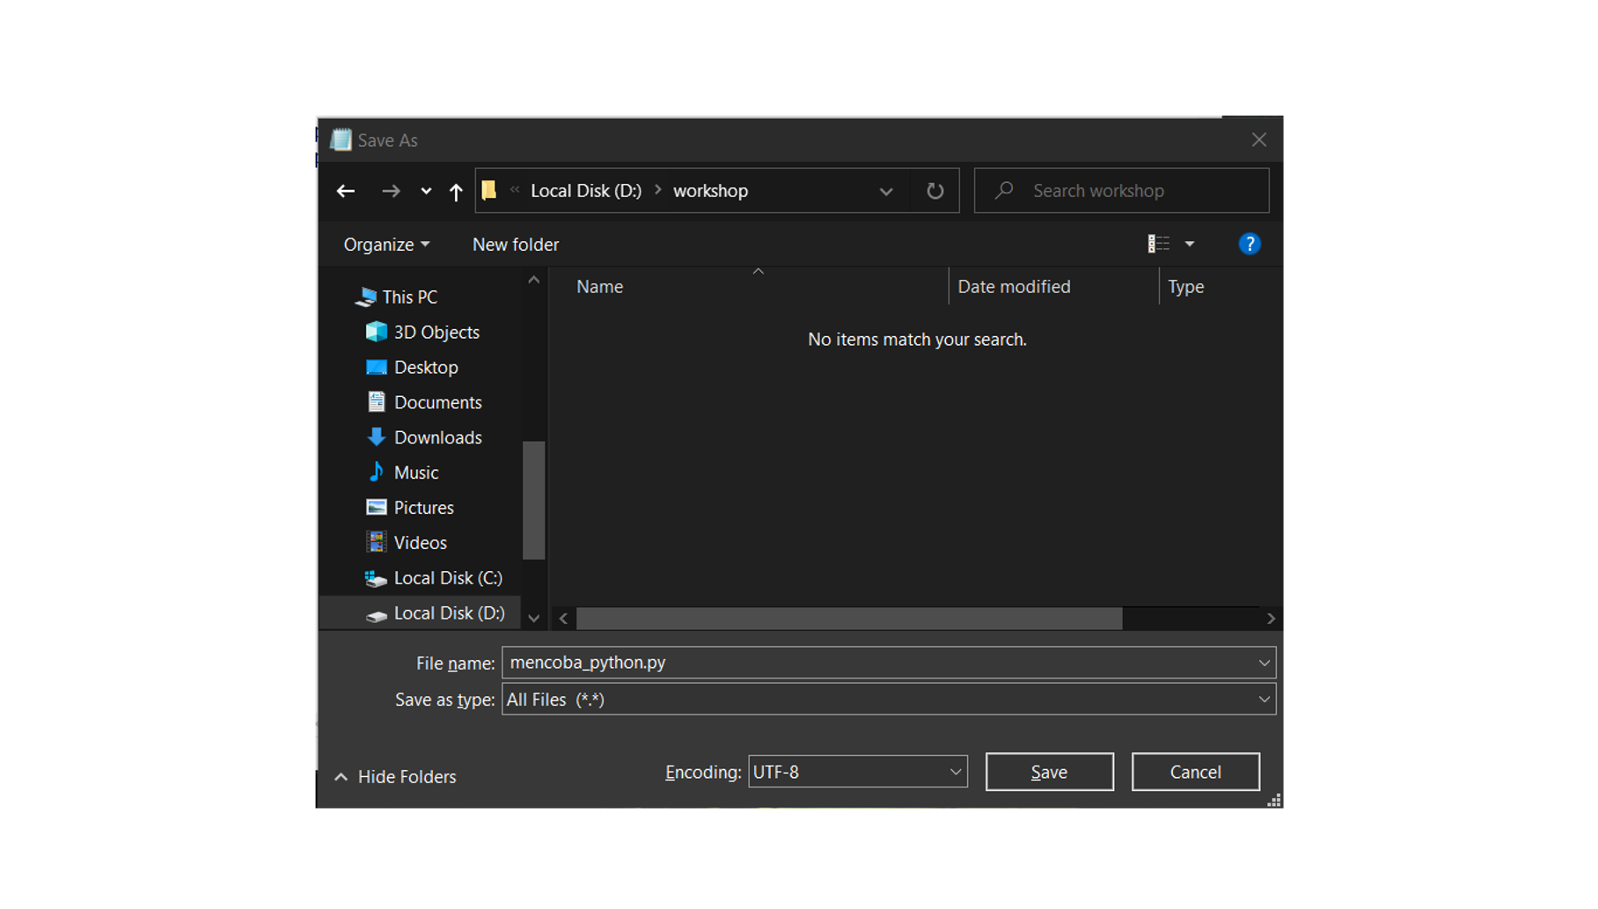The height and width of the screenshot is (909, 1598).
Task: Open the Videos folder
Action: pos(419,542)
